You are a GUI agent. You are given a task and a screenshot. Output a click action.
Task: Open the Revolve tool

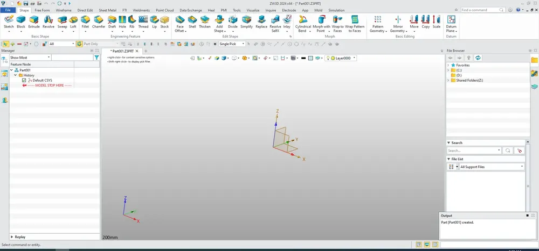pyautogui.click(x=49, y=22)
